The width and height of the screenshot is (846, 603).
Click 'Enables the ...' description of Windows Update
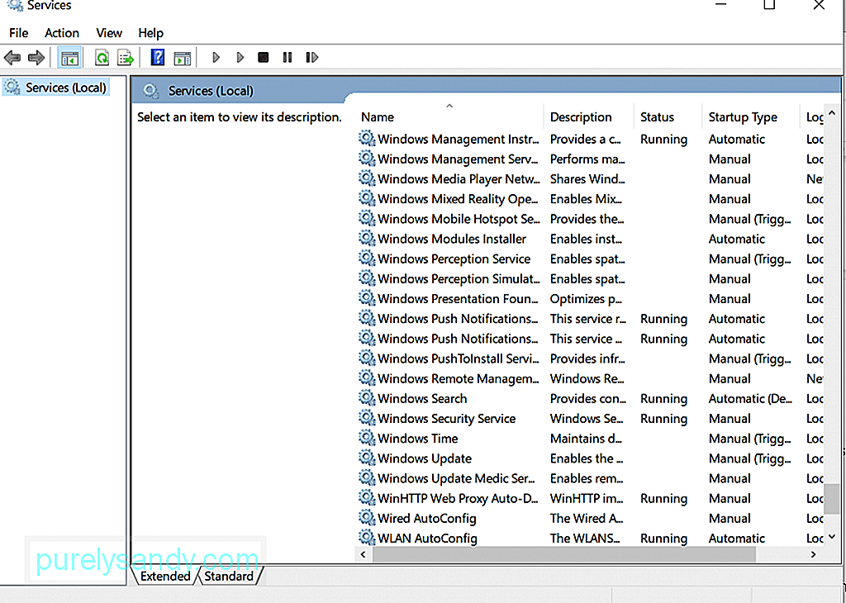587,458
